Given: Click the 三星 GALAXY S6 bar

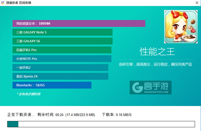Looking at the screenshot, I should [63, 41].
